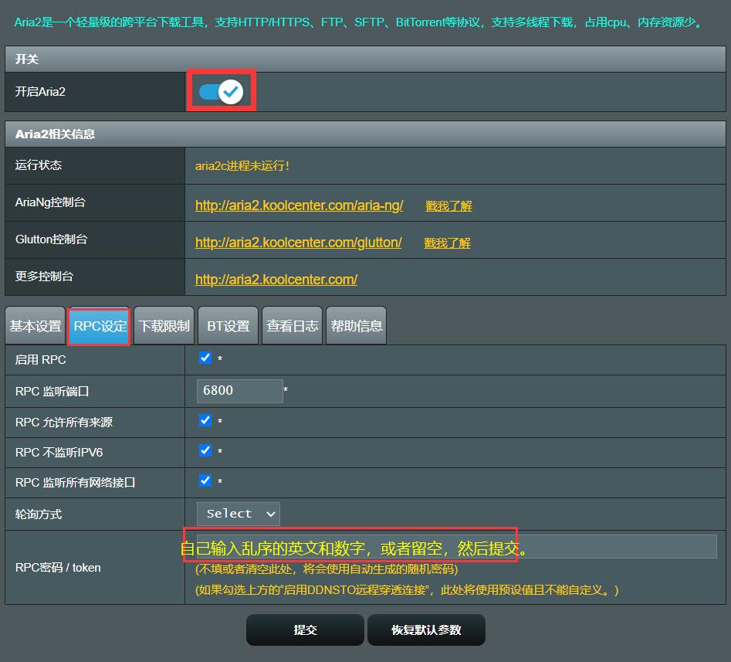731x662 pixels.
Task: Click the AriaNg控制台 label
Action: (x=50, y=202)
